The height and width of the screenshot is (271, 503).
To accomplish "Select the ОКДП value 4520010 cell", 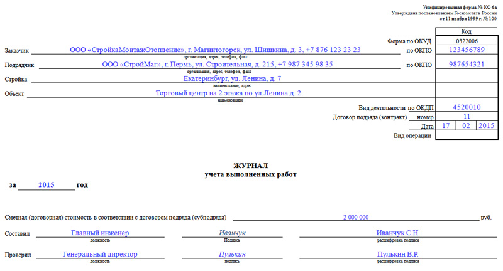I will point(467,107).
